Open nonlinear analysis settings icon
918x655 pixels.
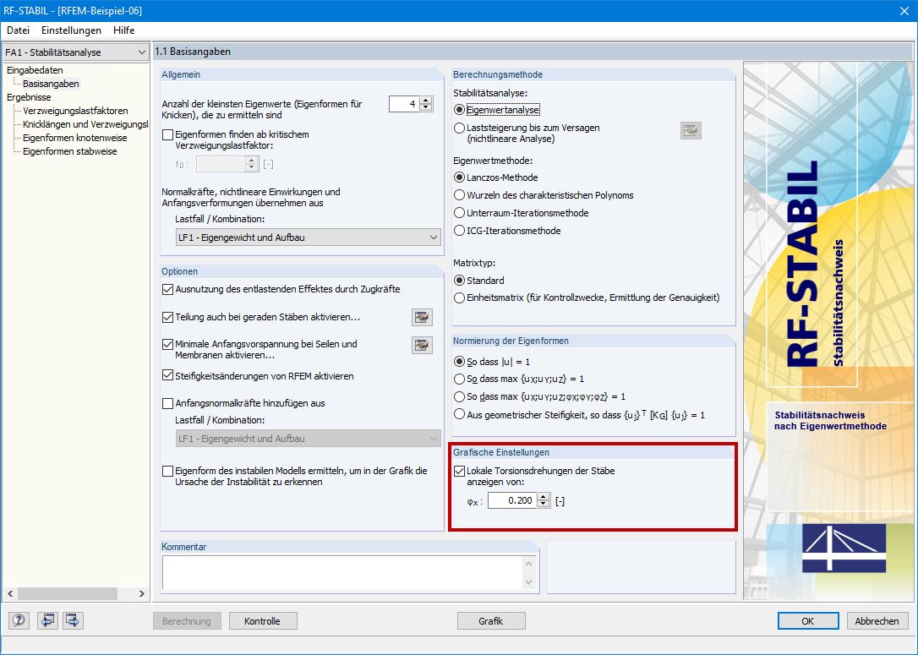click(x=691, y=130)
